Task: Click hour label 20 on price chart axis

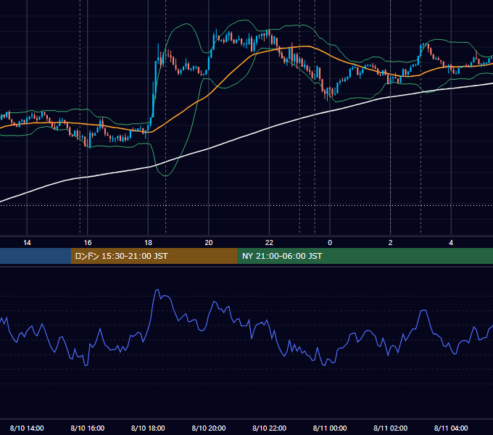Action: coord(209,243)
